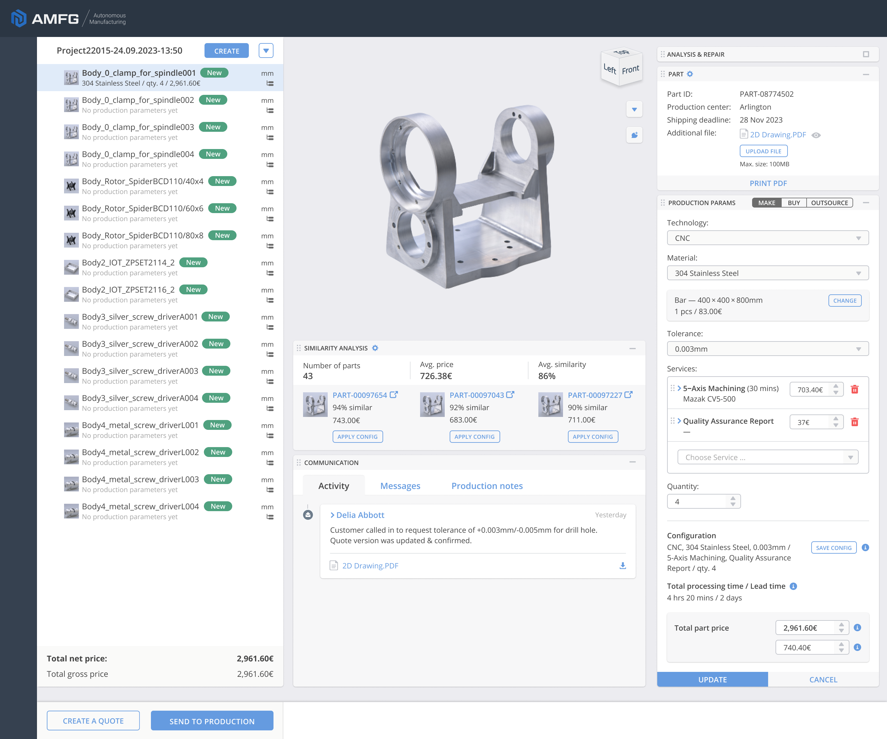Screen dimensions: 887x739
Task: Open the Technology CNC dropdown
Action: [768, 238]
